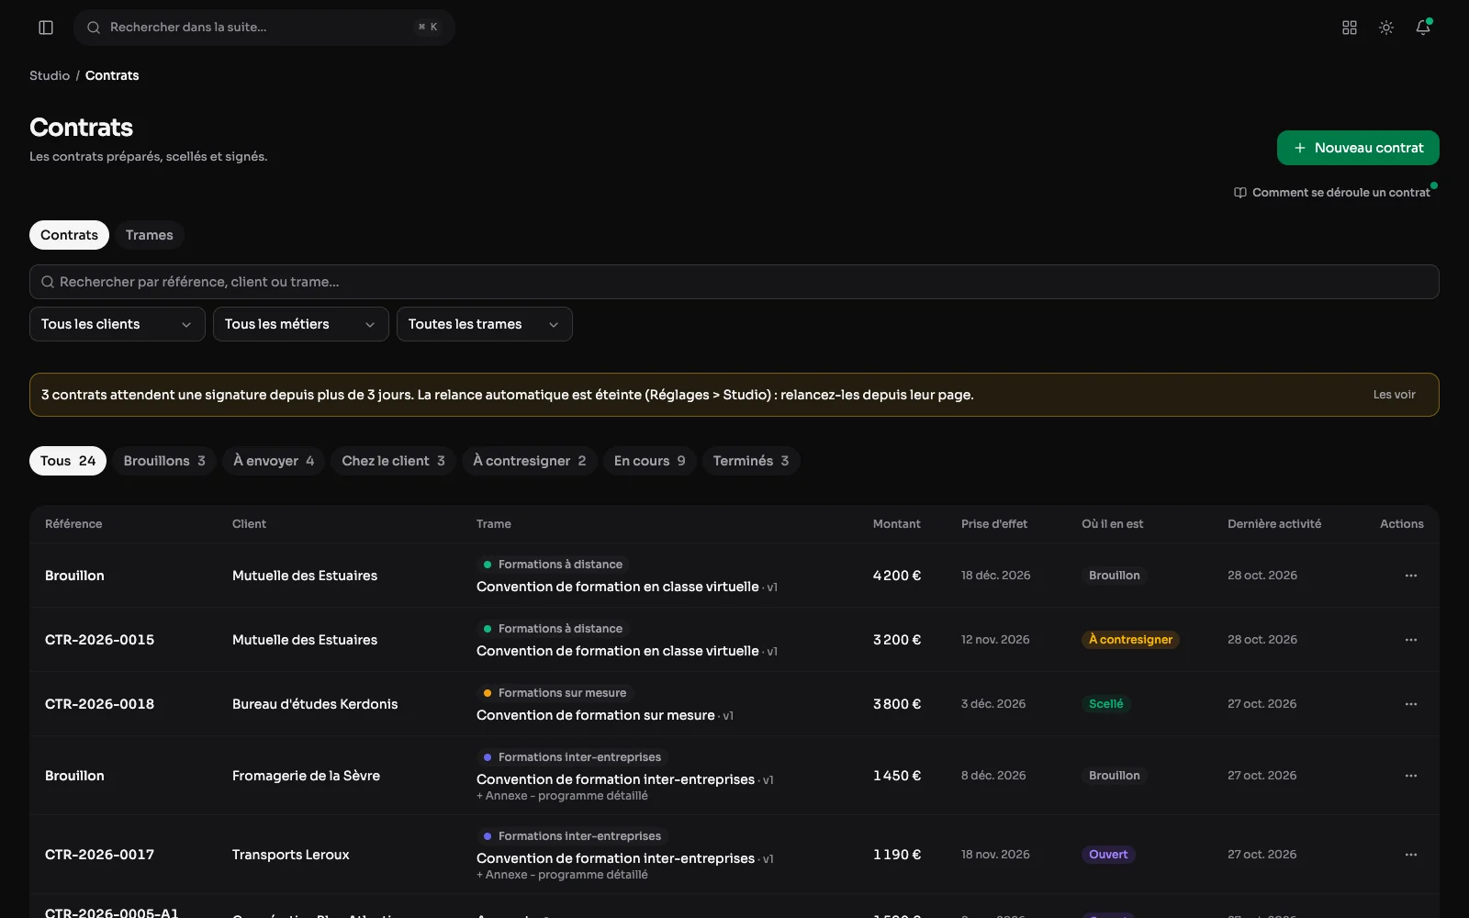Click the book icon beside contract guide
The image size is (1469, 918).
(x=1240, y=193)
